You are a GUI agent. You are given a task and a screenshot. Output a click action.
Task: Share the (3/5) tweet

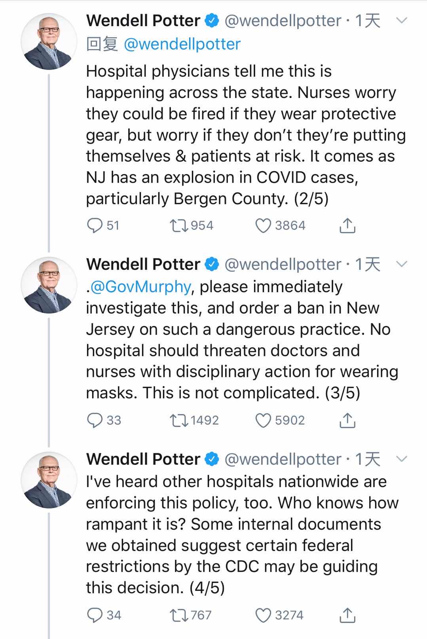(347, 420)
